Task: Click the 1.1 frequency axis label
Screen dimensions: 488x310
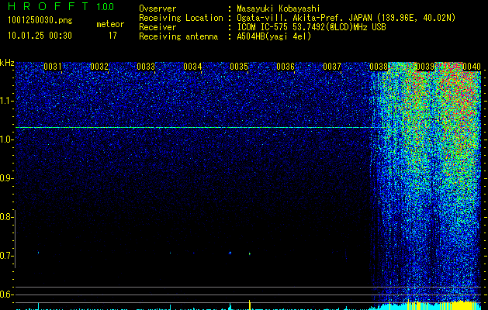Action: pyautogui.click(x=6, y=101)
